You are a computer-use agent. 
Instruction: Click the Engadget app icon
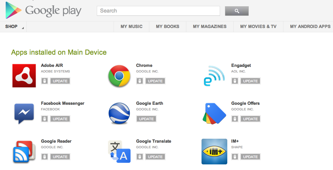pos(214,76)
